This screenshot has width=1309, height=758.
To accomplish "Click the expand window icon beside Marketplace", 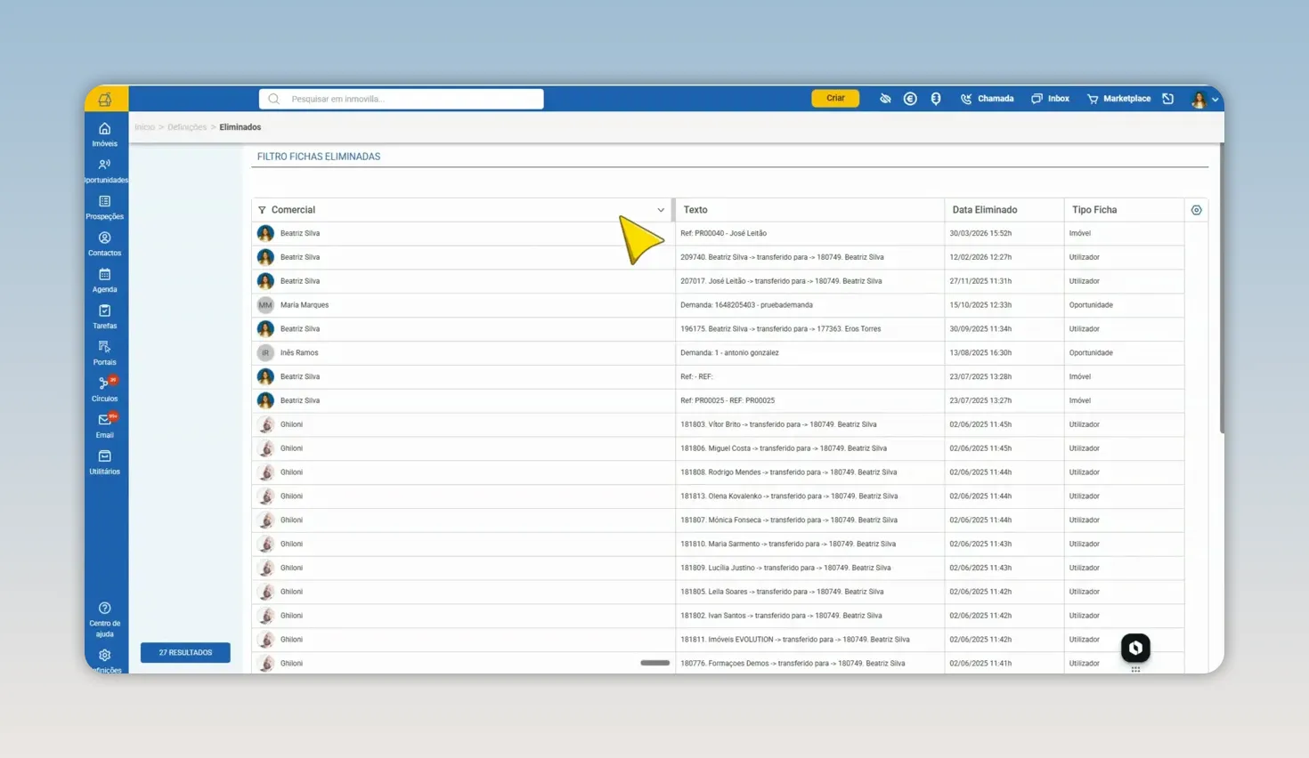I will coord(1168,99).
